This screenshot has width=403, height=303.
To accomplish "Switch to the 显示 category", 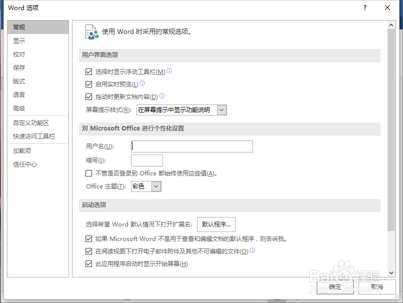I will [x=38, y=41].
